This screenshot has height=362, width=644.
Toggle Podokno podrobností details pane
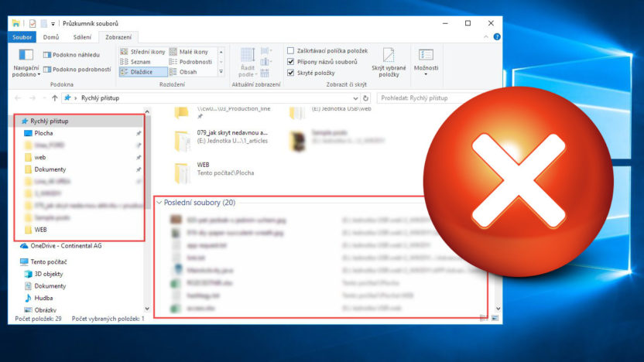coord(77,70)
